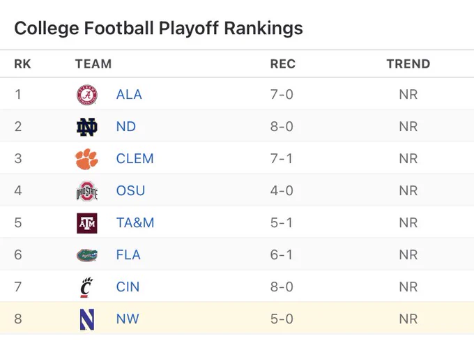
Task: Click the RK column header
Action: click(22, 64)
